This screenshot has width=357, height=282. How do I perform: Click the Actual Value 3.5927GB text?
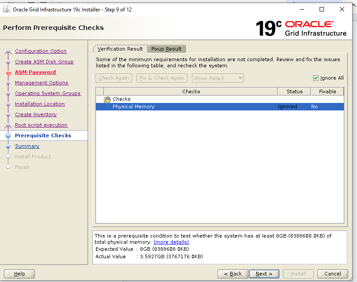[171, 256]
